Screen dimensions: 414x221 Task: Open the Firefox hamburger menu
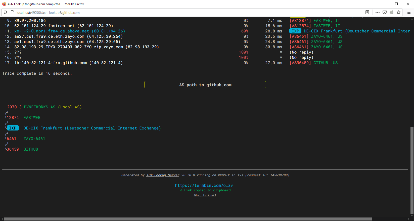click(x=409, y=12)
